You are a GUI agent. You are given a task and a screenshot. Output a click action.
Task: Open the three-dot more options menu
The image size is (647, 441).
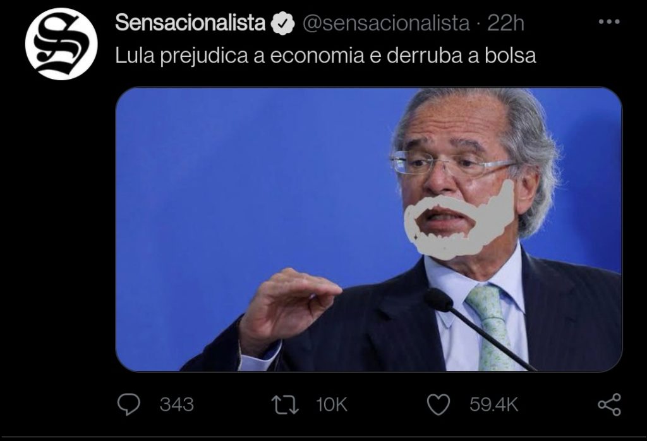pyautogui.click(x=609, y=21)
